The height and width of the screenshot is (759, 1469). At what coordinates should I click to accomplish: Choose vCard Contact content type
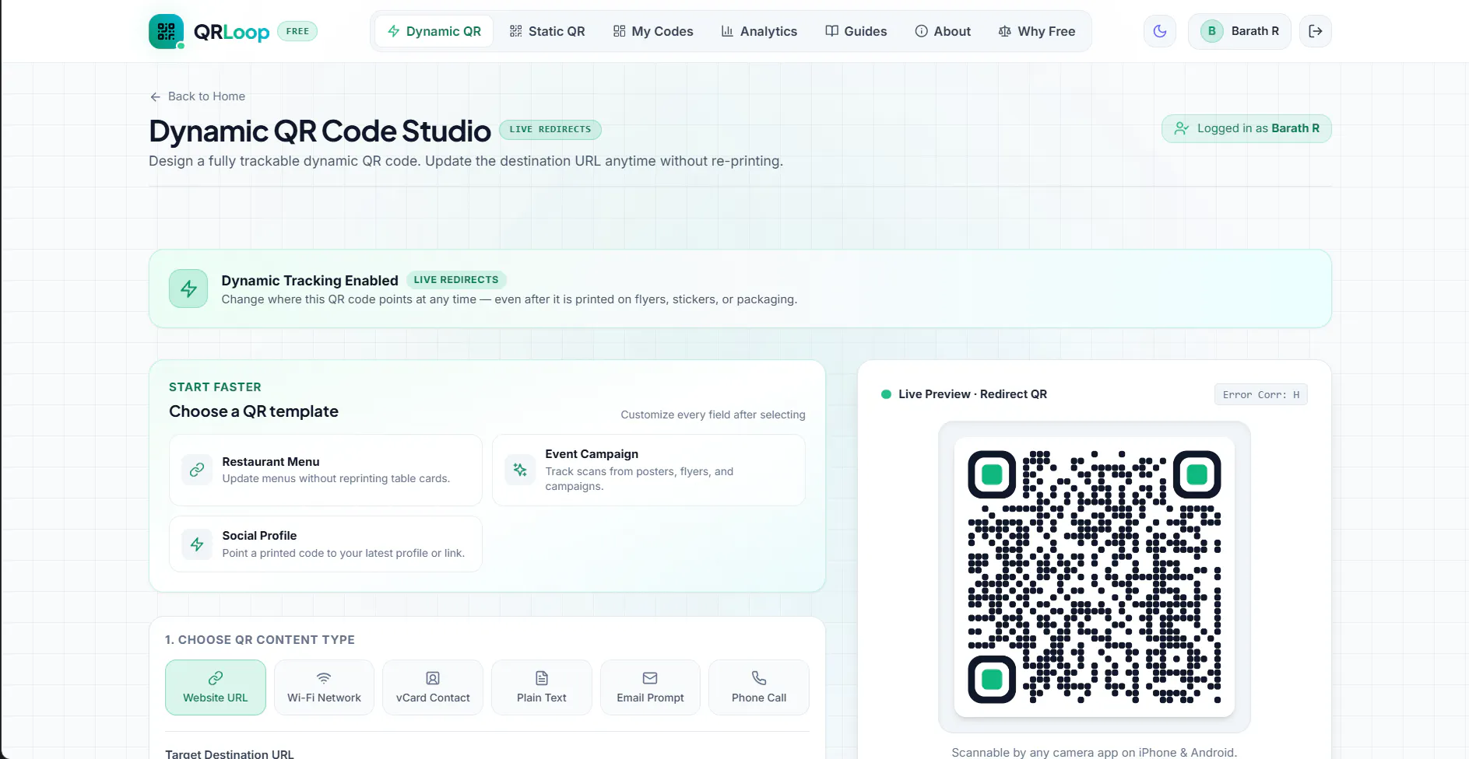tap(433, 687)
